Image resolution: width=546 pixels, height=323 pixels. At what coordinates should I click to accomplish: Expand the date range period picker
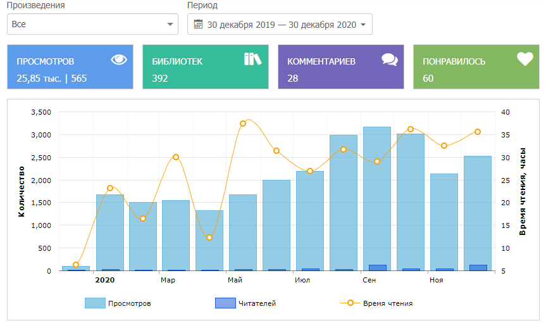click(280, 25)
